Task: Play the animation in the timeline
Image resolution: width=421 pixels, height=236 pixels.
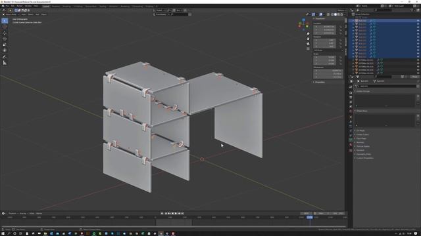Action: tap(176, 213)
